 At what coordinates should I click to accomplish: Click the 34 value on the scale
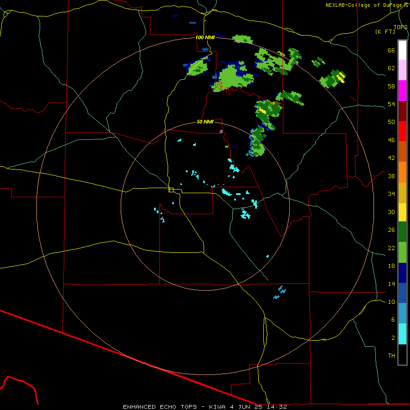(x=391, y=194)
